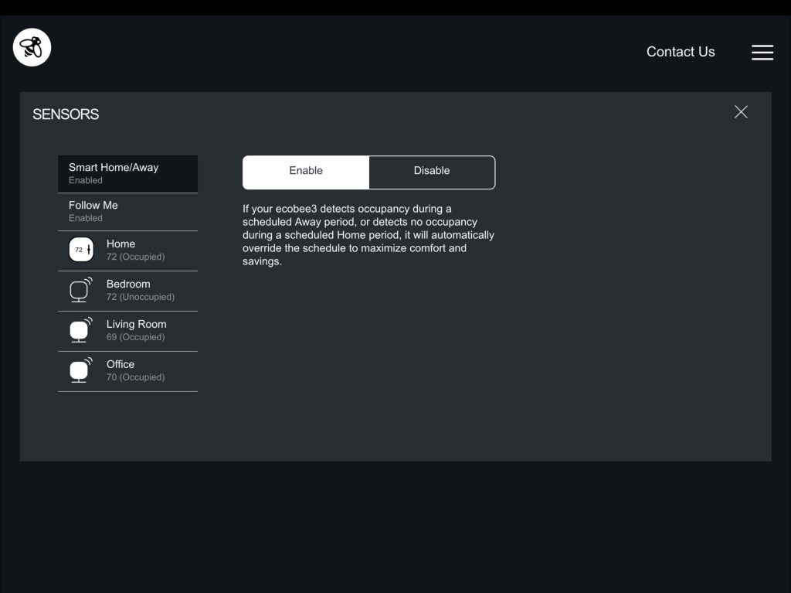Screen dimensions: 791x593
Task: Close the Sensors panel
Action: point(741,112)
